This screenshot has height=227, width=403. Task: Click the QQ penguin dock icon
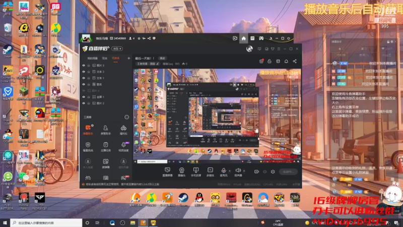pyautogui.click(x=199, y=199)
